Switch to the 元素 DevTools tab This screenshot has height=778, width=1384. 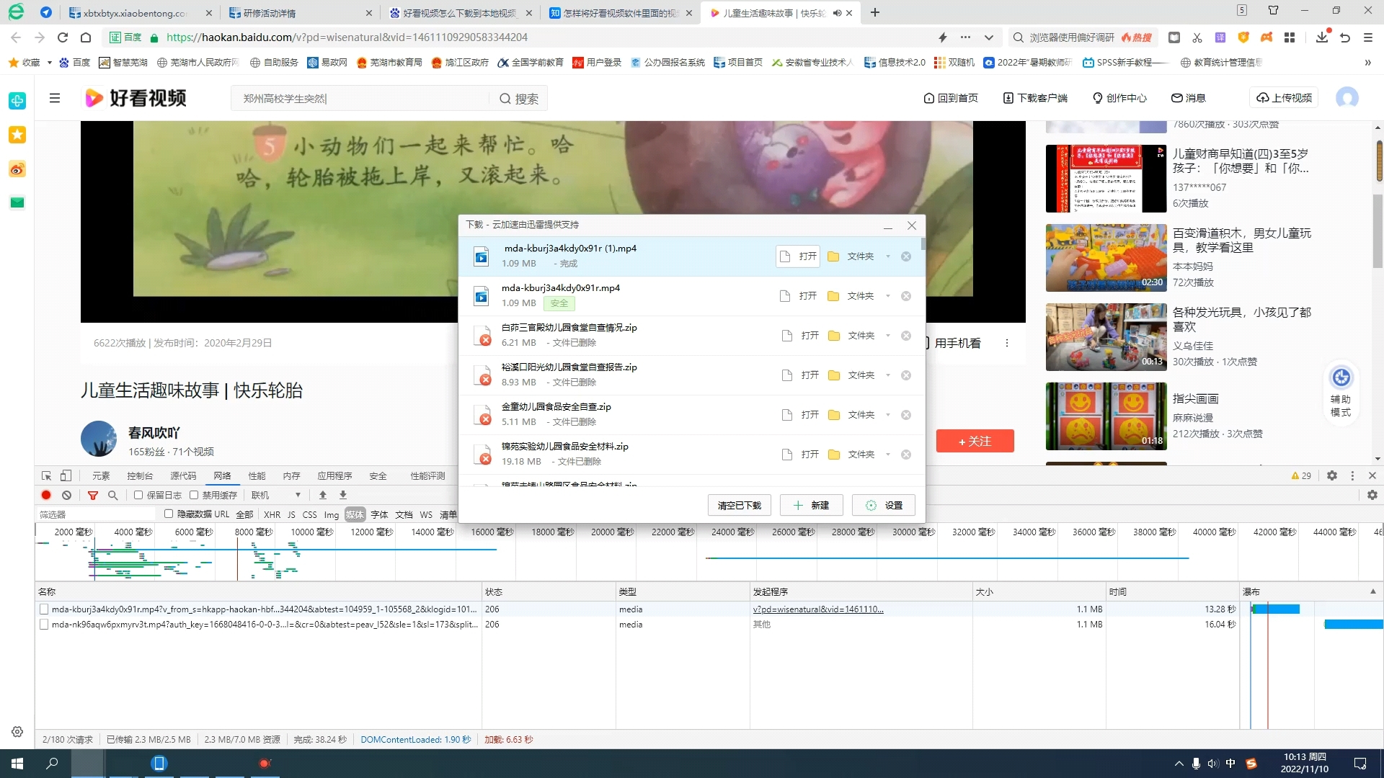coord(101,475)
